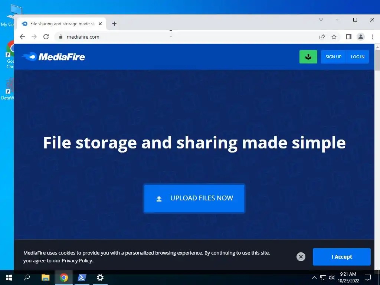Open taskbar search
The height and width of the screenshot is (285, 380).
tap(27, 278)
